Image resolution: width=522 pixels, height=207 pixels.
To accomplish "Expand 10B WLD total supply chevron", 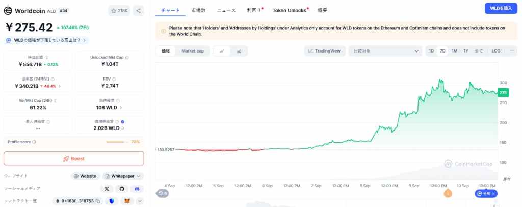I will pos(120,108).
